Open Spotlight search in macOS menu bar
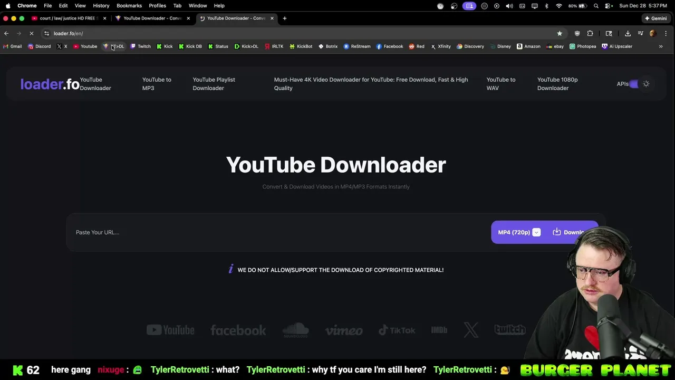675x380 pixels. click(x=596, y=6)
